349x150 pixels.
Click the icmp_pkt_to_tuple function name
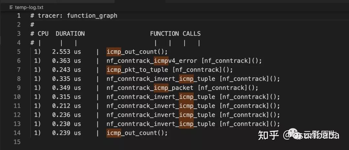[137, 70]
